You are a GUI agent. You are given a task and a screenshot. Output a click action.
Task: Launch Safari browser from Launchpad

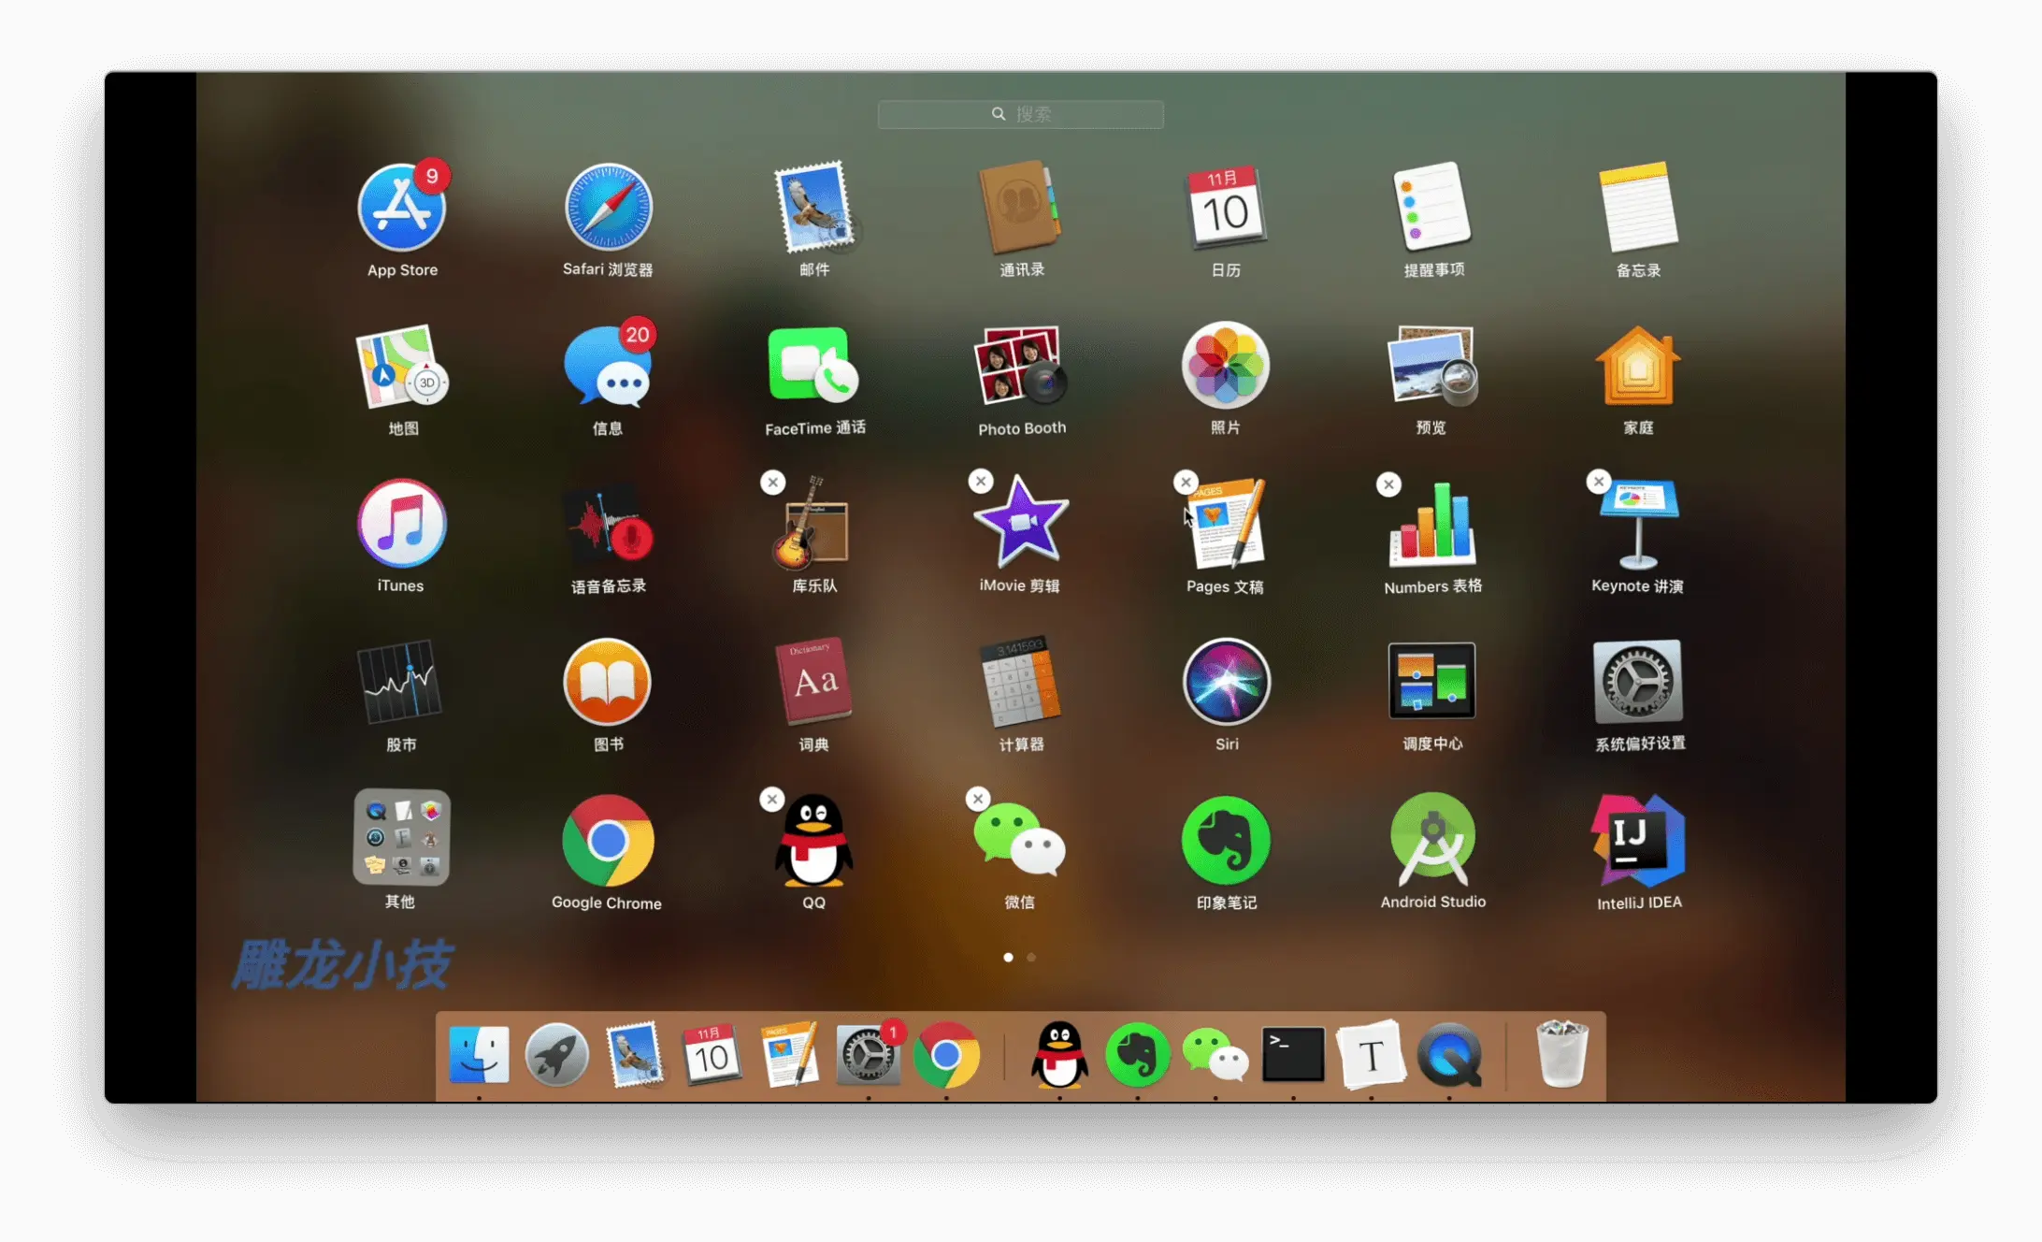coord(608,208)
